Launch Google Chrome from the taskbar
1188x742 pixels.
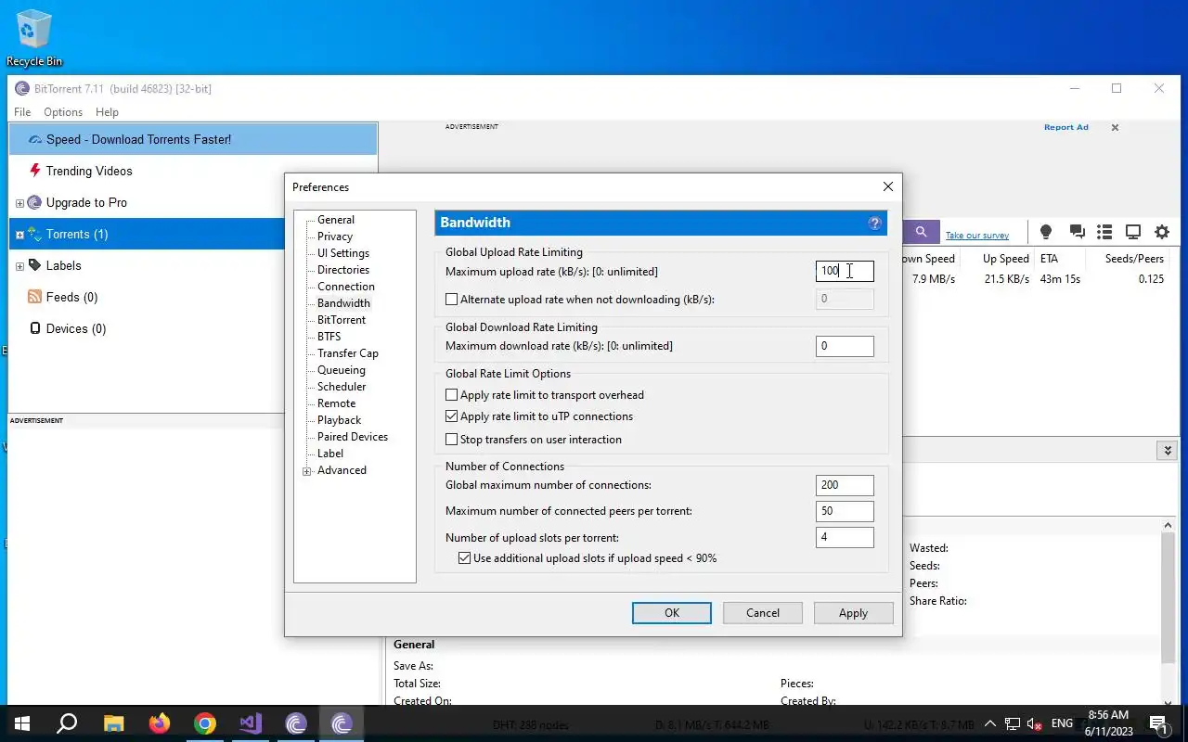pyautogui.click(x=205, y=723)
